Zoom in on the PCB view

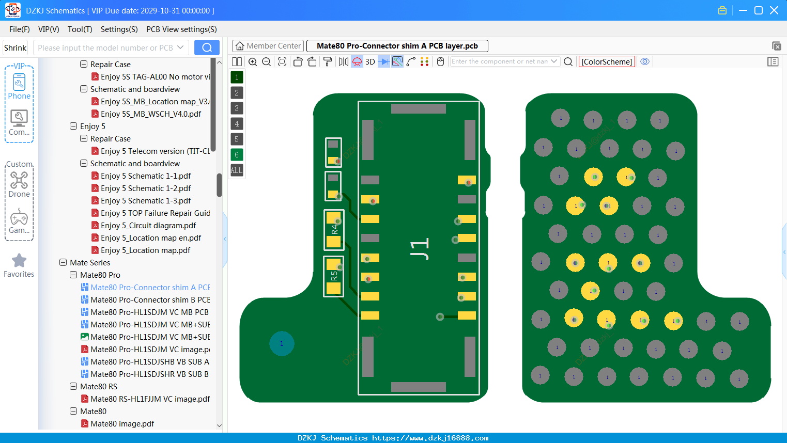[253, 62]
